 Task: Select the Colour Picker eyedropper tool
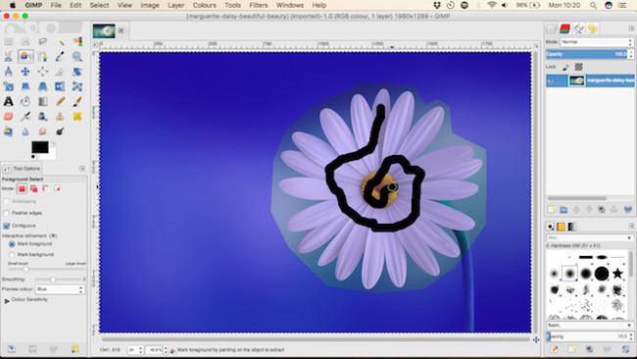click(x=60, y=57)
